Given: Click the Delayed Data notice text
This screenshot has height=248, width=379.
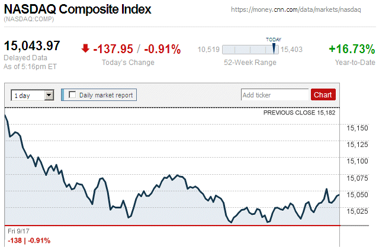Looking at the screenshot, I should [24, 58].
